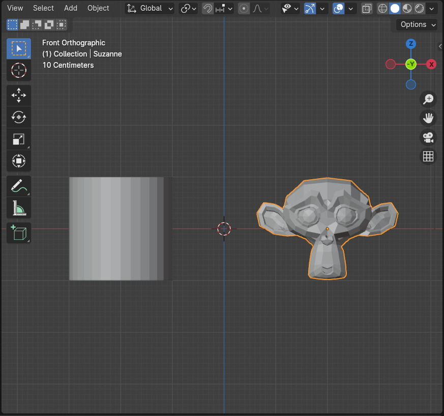Click the gray cylinder object
Image resolution: width=444 pixels, height=416 pixels.
121,229
